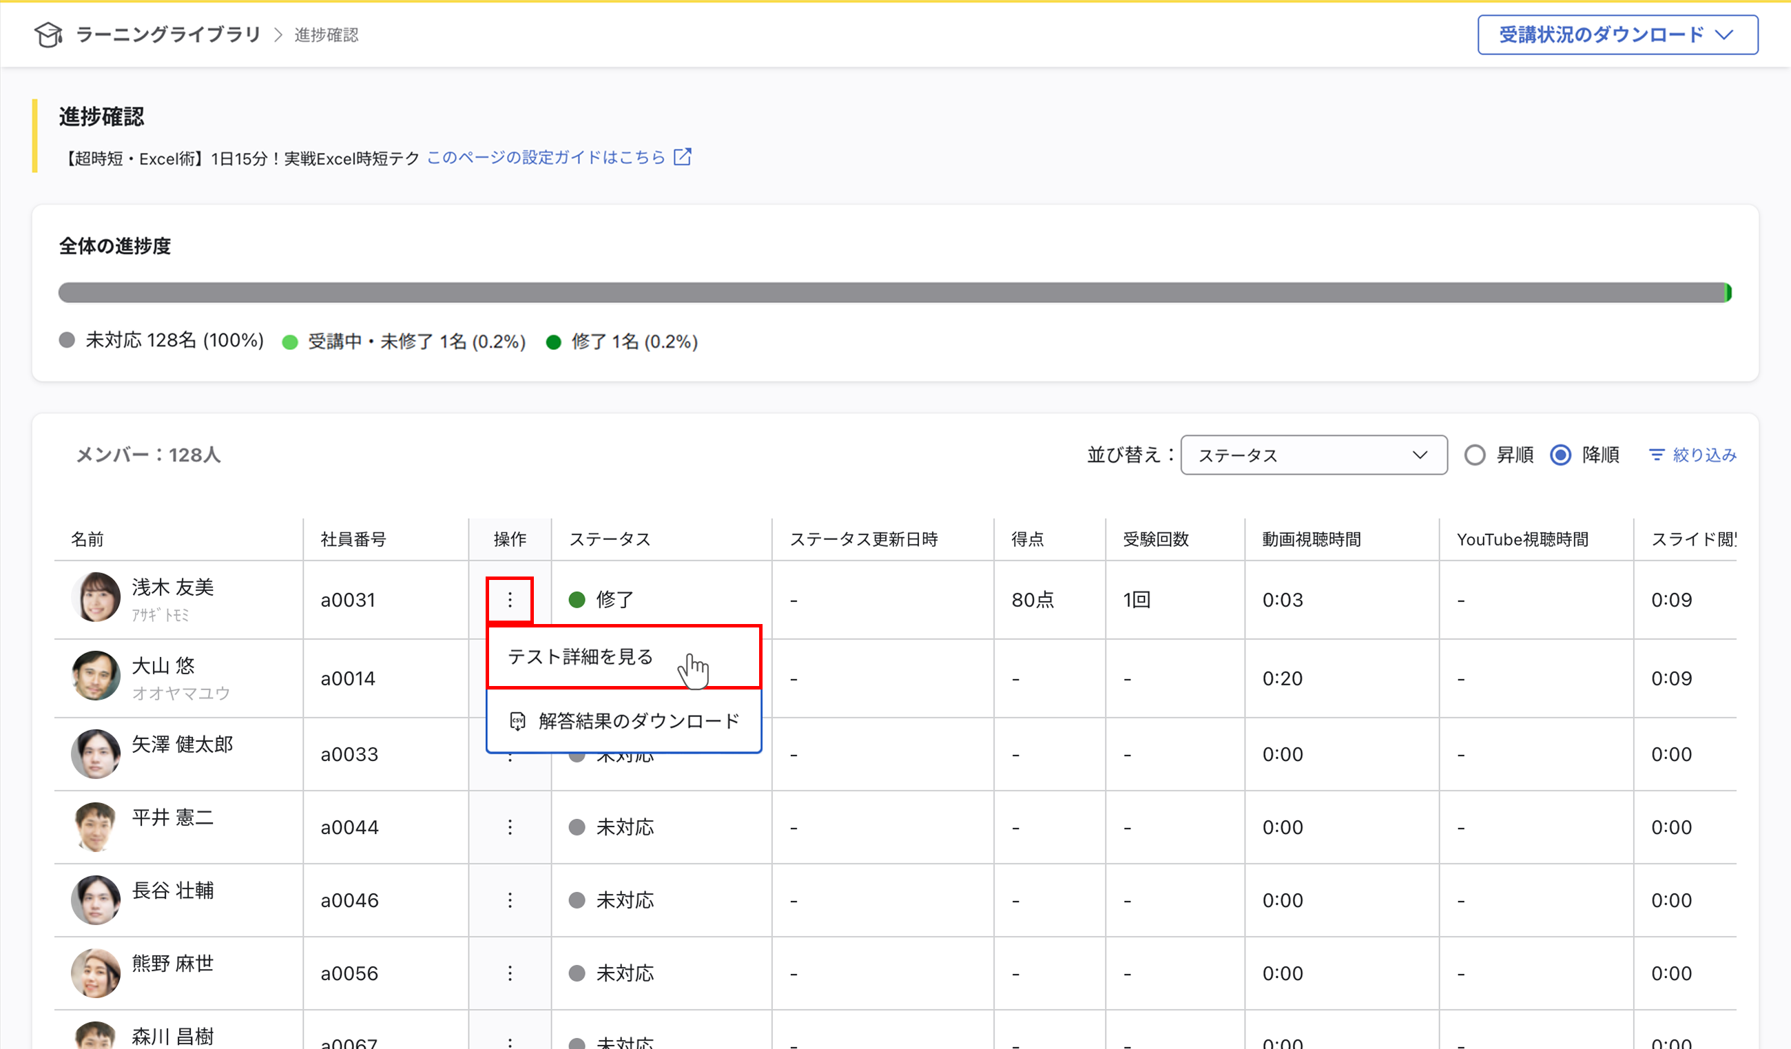
Task: Click the 絞り込み filter icon
Action: click(1656, 455)
